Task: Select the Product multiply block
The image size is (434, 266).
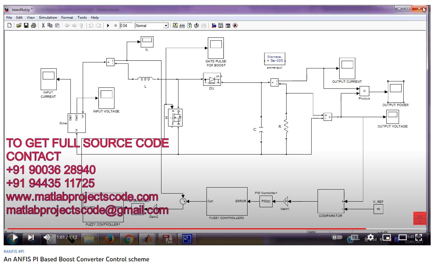Action: tap(364, 91)
